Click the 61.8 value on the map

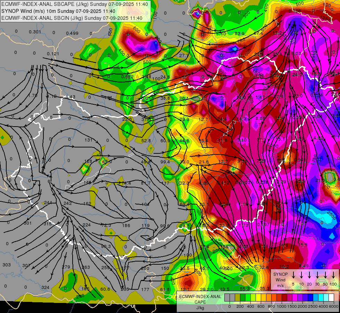point(165,289)
